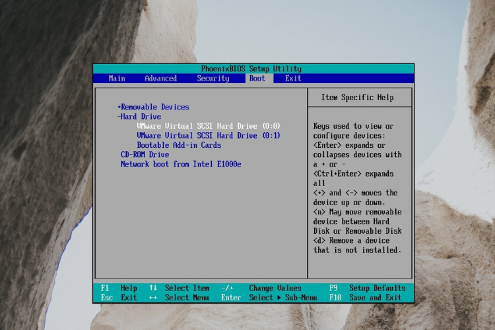Collapse the Hard Drive group
Screen dimensions: 495x330
[x=139, y=117]
